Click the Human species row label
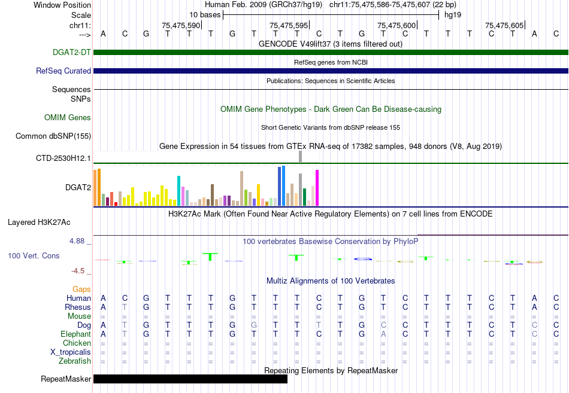 78,298
